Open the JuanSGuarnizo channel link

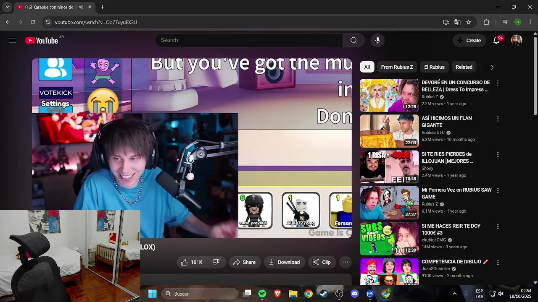point(436,269)
